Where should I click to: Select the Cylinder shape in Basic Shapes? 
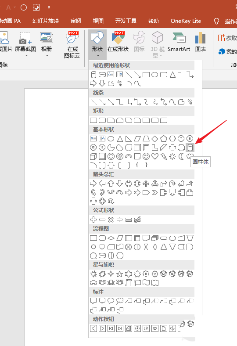190,148
